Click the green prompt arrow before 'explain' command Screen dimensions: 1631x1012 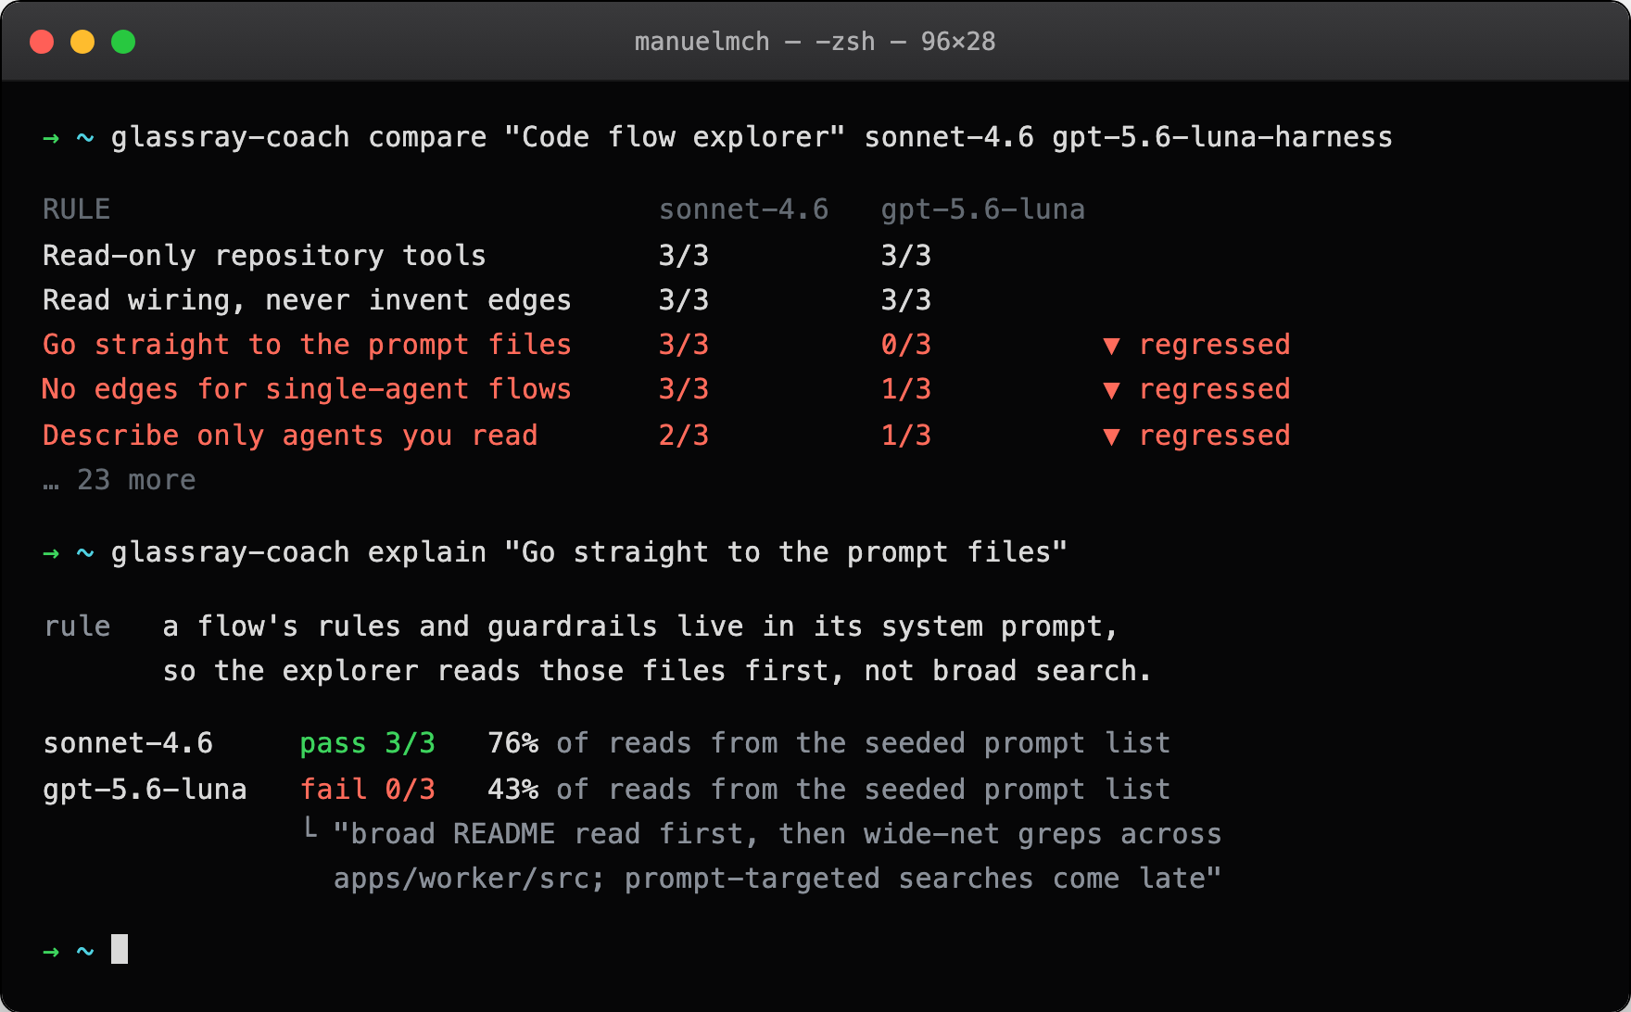click(x=51, y=553)
